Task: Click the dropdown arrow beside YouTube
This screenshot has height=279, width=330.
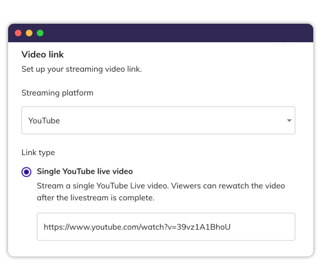Action: pyautogui.click(x=290, y=120)
